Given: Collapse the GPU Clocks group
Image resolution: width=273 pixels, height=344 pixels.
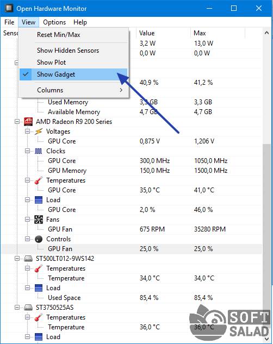Looking at the screenshot, I should 27,151.
